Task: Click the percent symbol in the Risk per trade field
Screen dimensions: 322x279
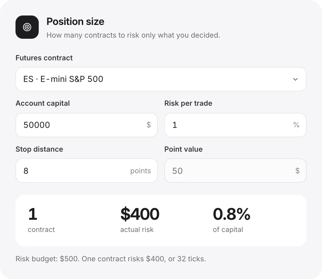Action: [296, 125]
